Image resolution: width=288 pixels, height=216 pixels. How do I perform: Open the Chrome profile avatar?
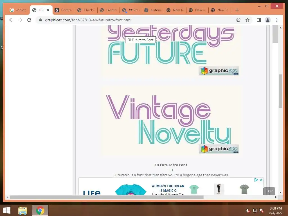268,20
